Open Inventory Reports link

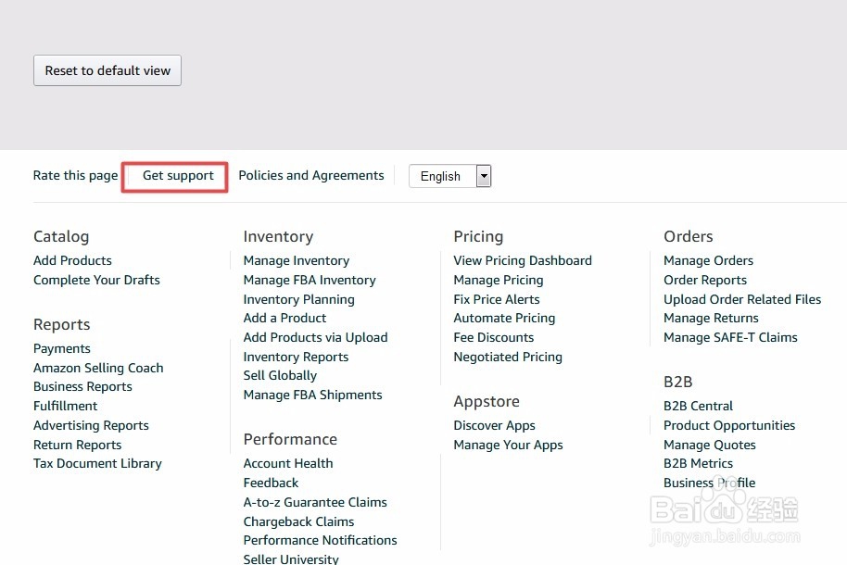pyautogui.click(x=296, y=357)
